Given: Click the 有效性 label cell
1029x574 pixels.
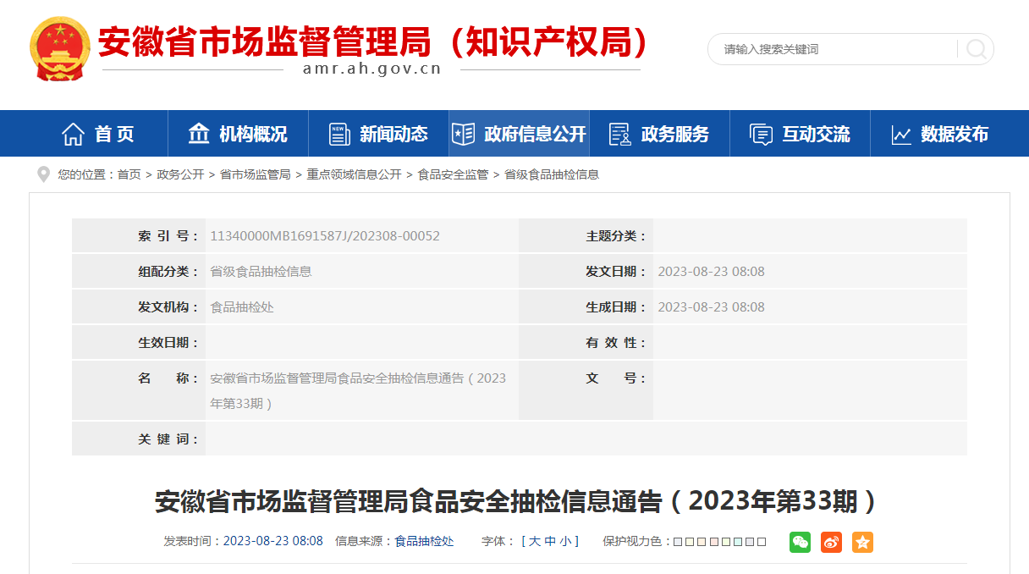Looking at the screenshot, I should click(x=586, y=343).
